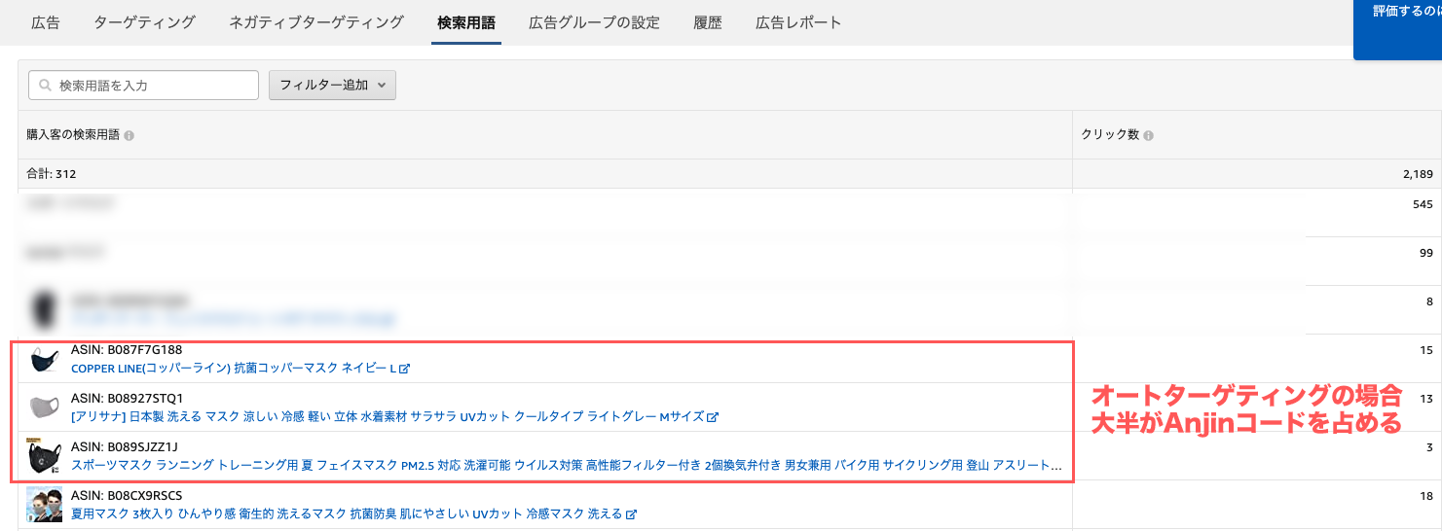The width and height of the screenshot is (1442, 531).
Task: Open the ネガティブターゲティング tab
Action: pos(316,22)
